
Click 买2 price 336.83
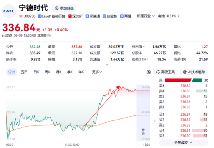(x=185, y=120)
